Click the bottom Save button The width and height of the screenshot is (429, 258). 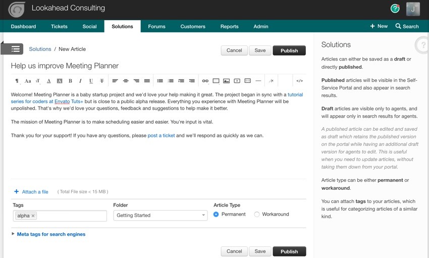click(260, 251)
